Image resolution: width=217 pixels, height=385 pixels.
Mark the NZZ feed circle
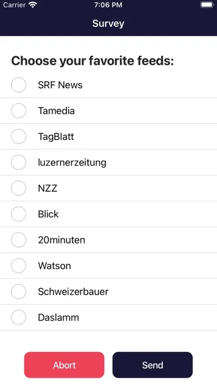(x=18, y=188)
